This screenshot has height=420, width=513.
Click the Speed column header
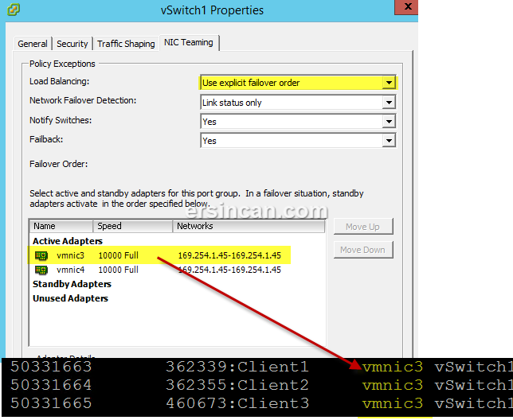tap(132, 227)
